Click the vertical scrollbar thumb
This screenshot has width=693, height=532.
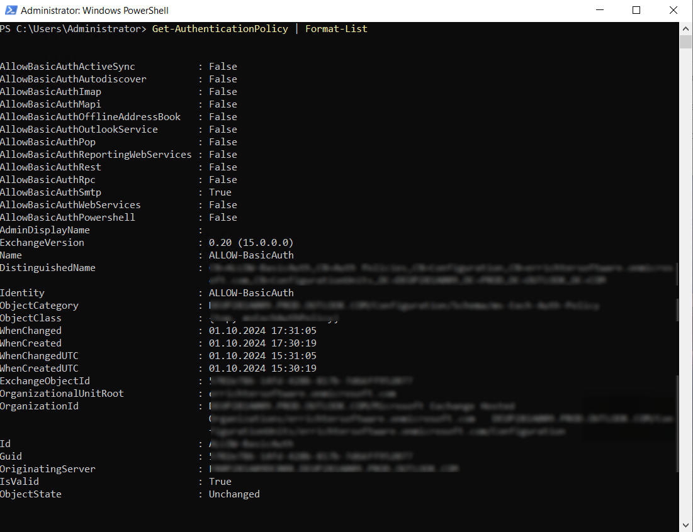point(685,42)
